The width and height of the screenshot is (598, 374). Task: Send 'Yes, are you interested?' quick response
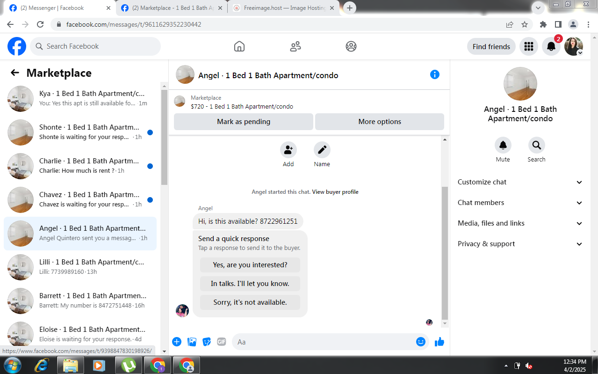250,265
